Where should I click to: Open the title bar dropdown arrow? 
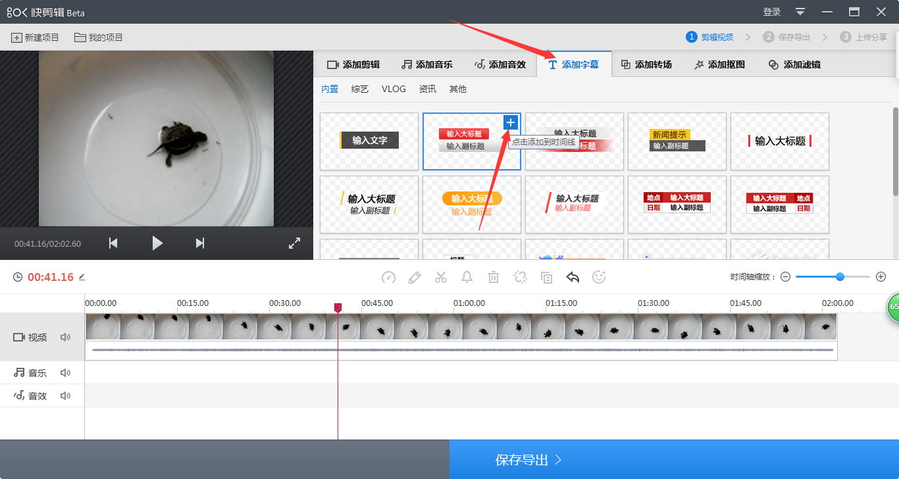click(x=800, y=11)
